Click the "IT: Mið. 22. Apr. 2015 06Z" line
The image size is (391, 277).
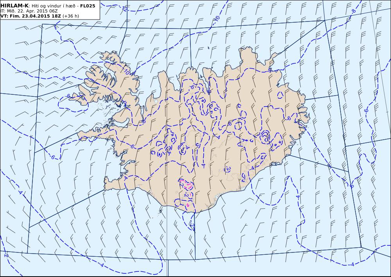29,11
